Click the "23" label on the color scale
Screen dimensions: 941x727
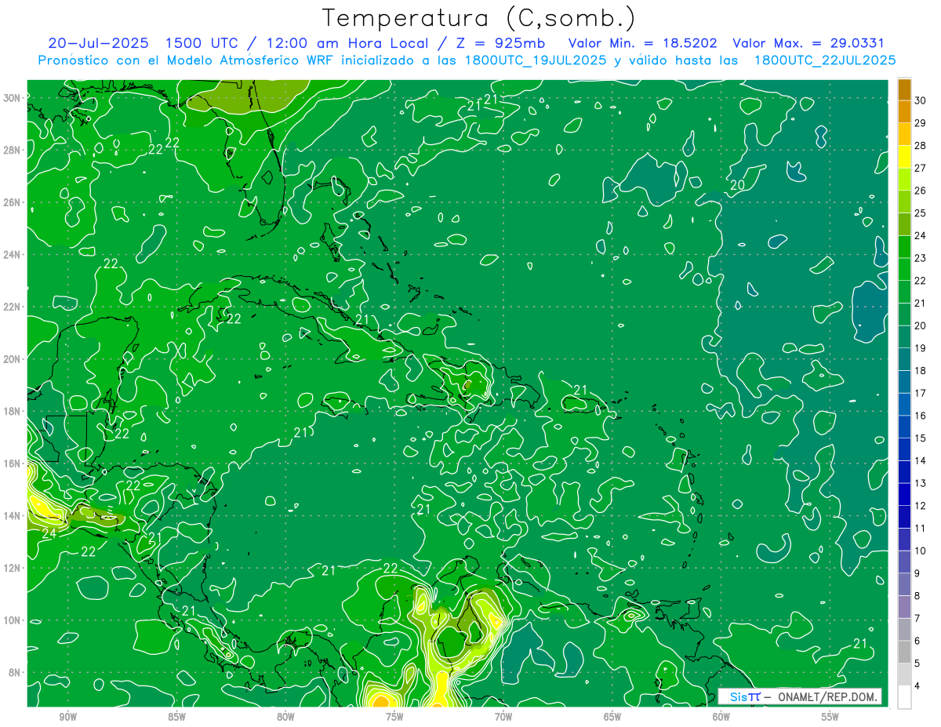pos(921,258)
